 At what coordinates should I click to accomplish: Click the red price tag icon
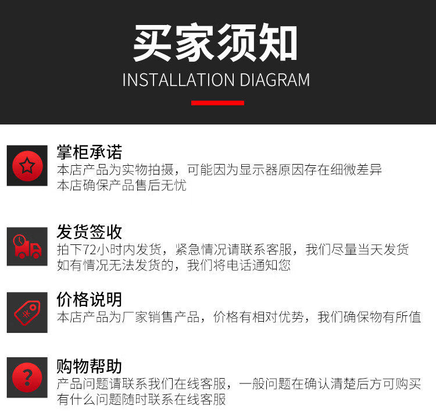point(27,312)
